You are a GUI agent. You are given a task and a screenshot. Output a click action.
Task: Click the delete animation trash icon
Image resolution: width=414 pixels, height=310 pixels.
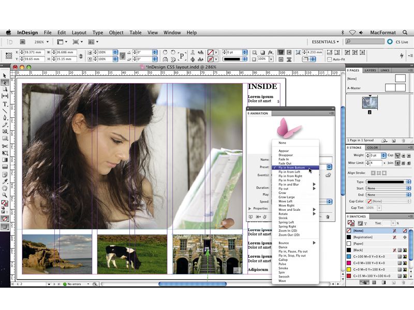tap(328, 216)
